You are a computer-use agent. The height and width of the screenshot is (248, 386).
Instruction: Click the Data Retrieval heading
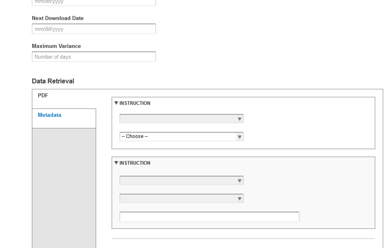tap(53, 81)
